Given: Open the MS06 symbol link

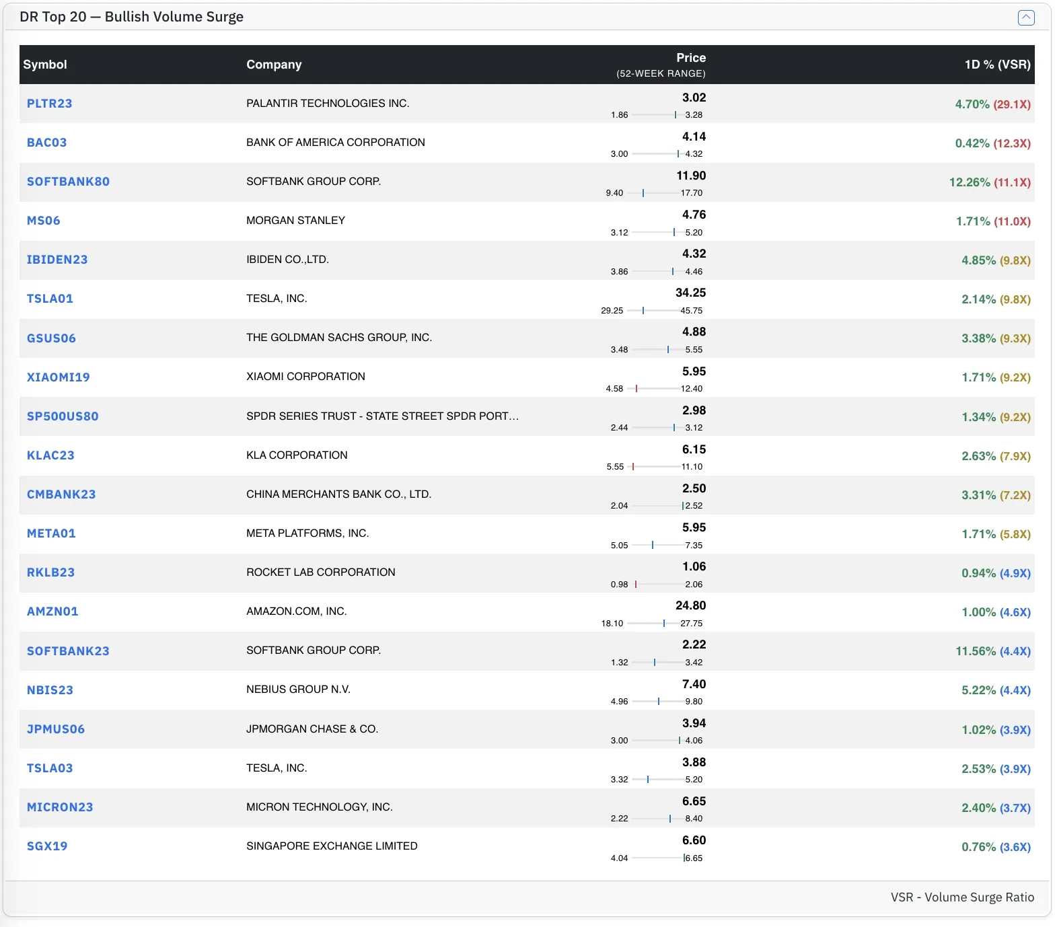Looking at the screenshot, I should coord(43,221).
